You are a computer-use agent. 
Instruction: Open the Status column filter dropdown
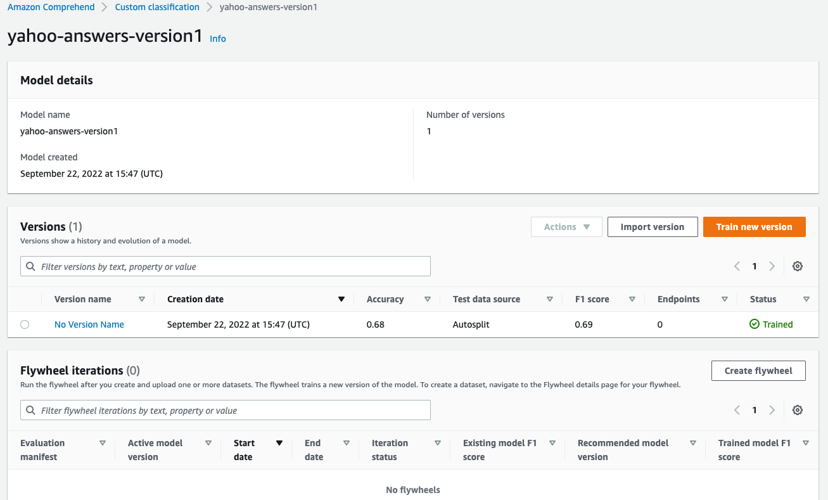click(806, 298)
